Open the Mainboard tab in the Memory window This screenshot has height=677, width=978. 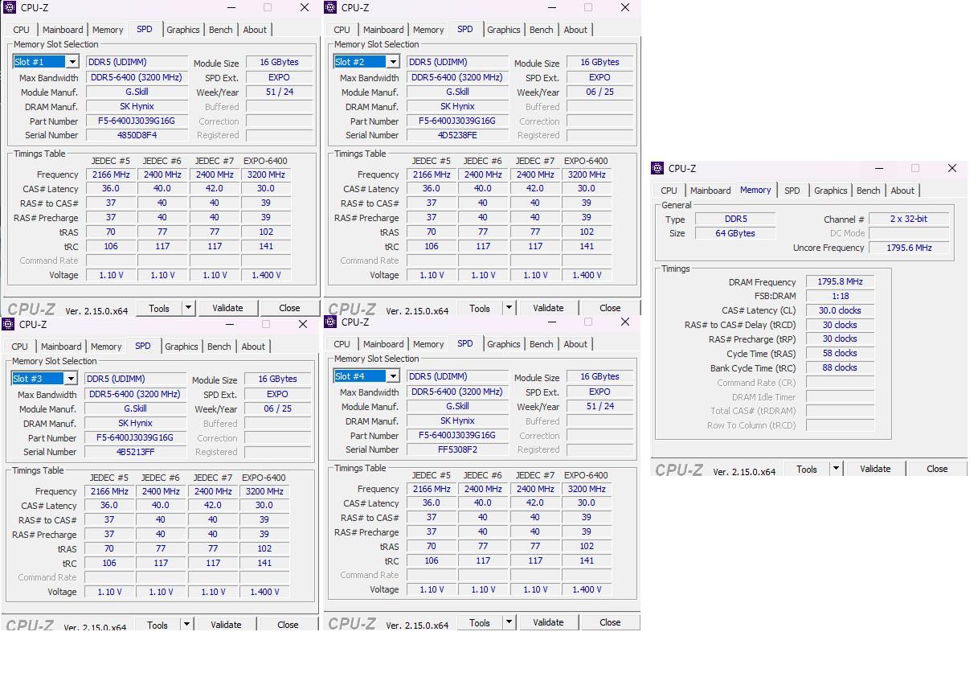711,191
